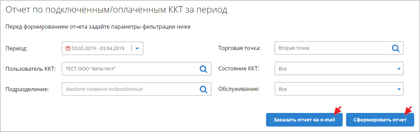
Task: Open the Обслуживание dropdown arrow
Action: click(x=399, y=89)
